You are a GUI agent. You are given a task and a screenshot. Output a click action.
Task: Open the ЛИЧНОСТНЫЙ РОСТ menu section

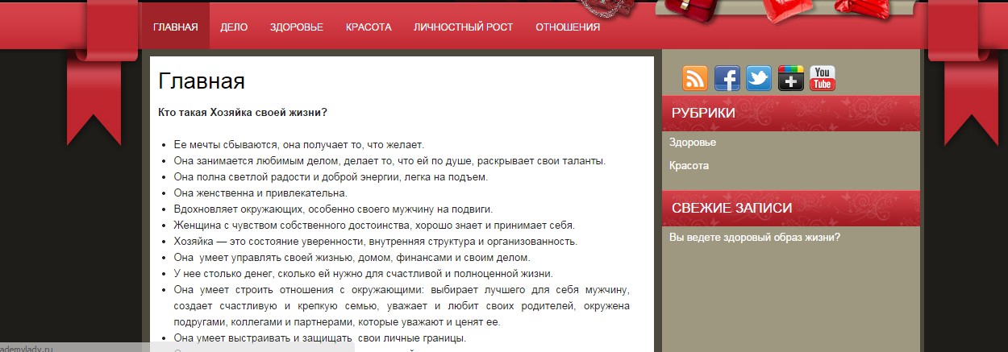pos(463,27)
